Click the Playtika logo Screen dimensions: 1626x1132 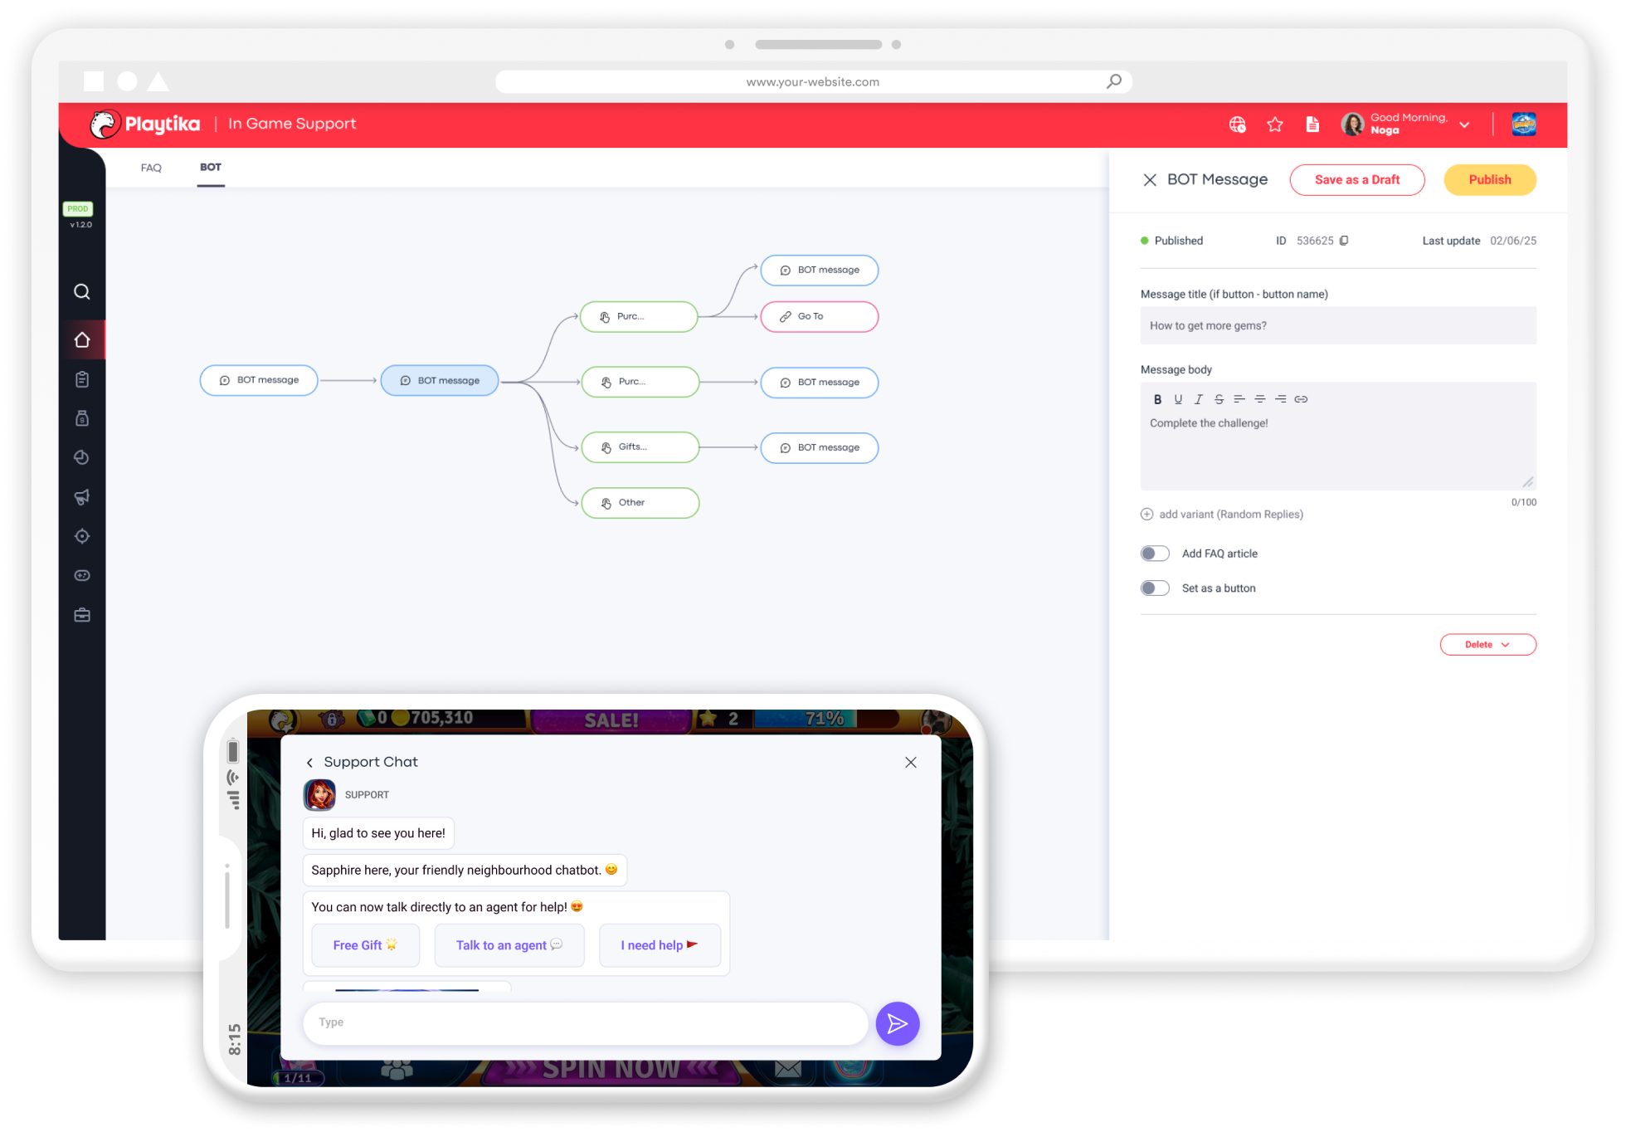coord(145,124)
